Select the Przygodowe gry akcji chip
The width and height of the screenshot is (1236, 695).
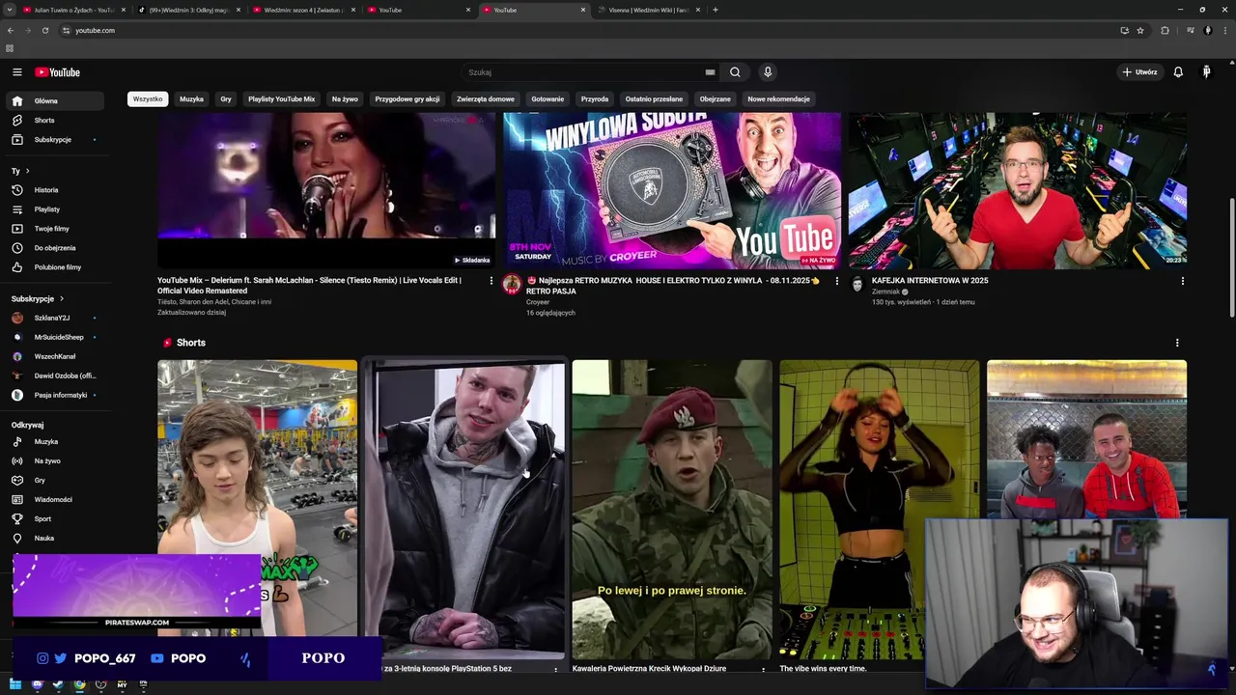[x=407, y=99]
